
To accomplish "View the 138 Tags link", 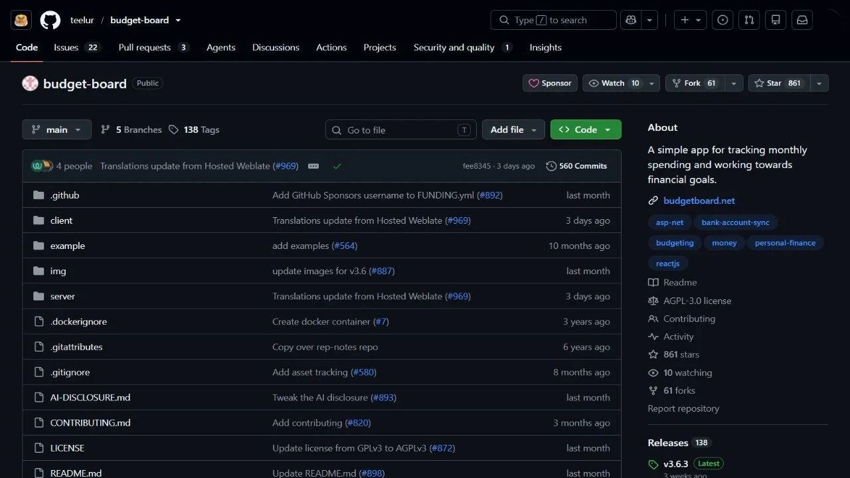I will [x=194, y=129].
